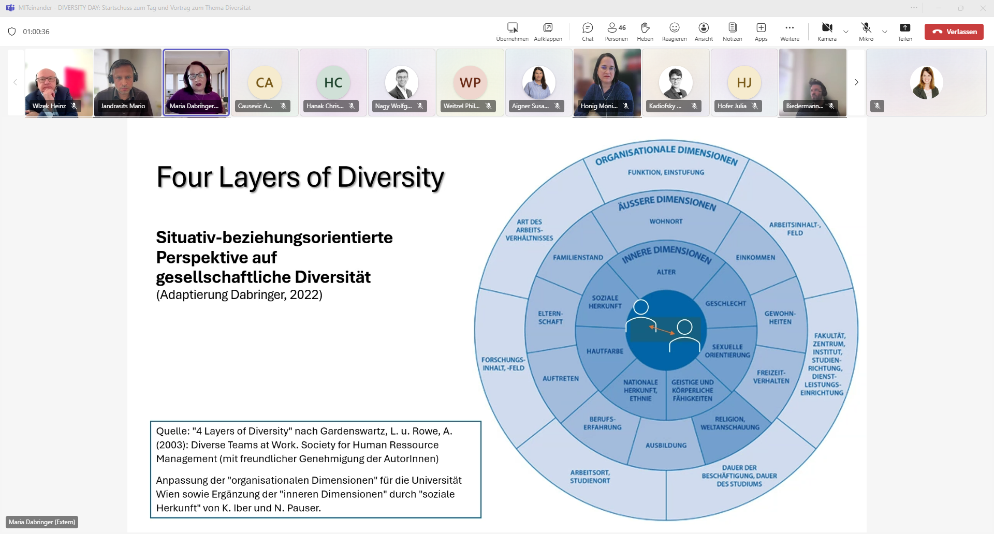Raise hand with Heben icon

(x=645, y=31)
